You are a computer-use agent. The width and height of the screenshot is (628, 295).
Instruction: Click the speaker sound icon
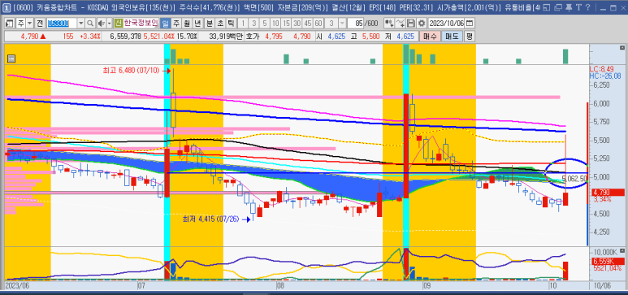pos(102,24)
